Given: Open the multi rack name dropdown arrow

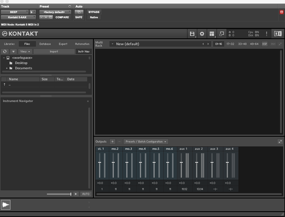Looking at the screenshot, I should 112,44.
